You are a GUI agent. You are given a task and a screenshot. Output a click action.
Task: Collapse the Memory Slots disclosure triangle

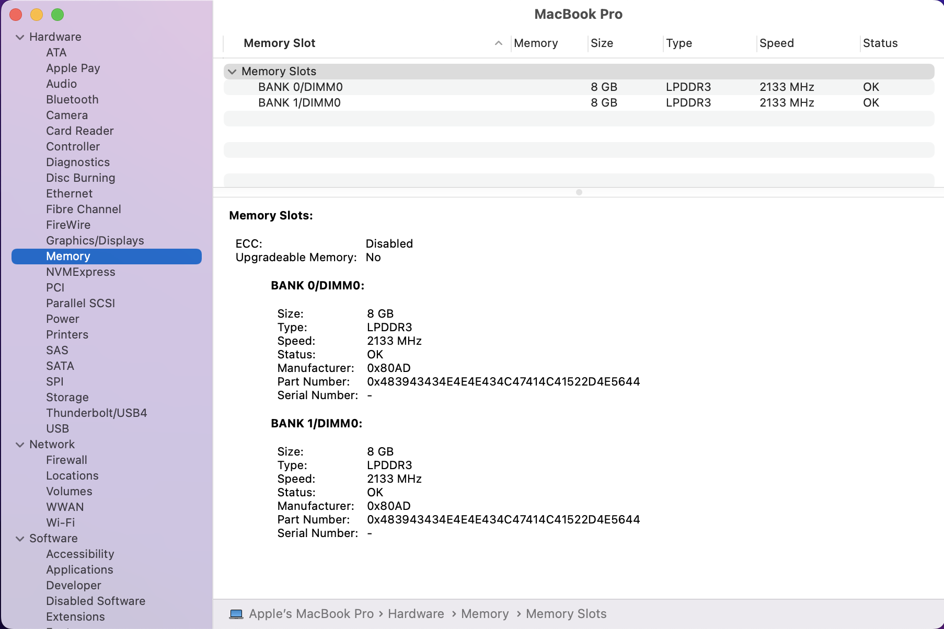pos(232,72)
